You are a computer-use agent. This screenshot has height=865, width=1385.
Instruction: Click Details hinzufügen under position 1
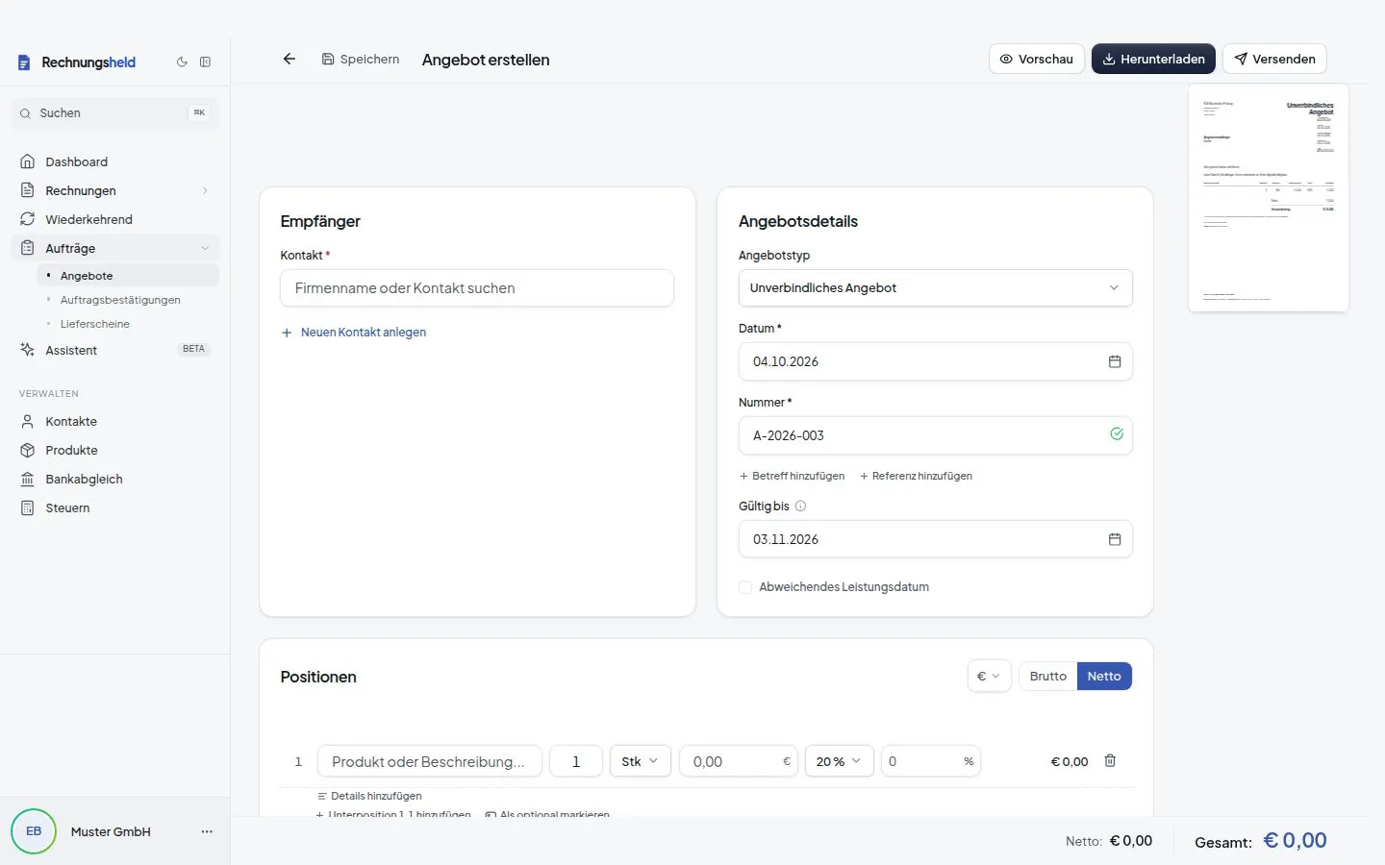(369, 796)
